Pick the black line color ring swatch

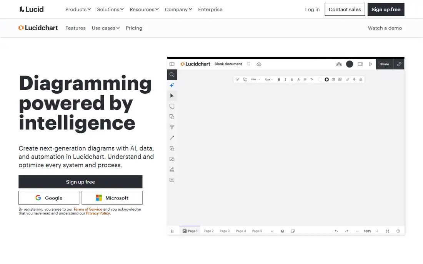pyautogui.click(x=327, y=79)
